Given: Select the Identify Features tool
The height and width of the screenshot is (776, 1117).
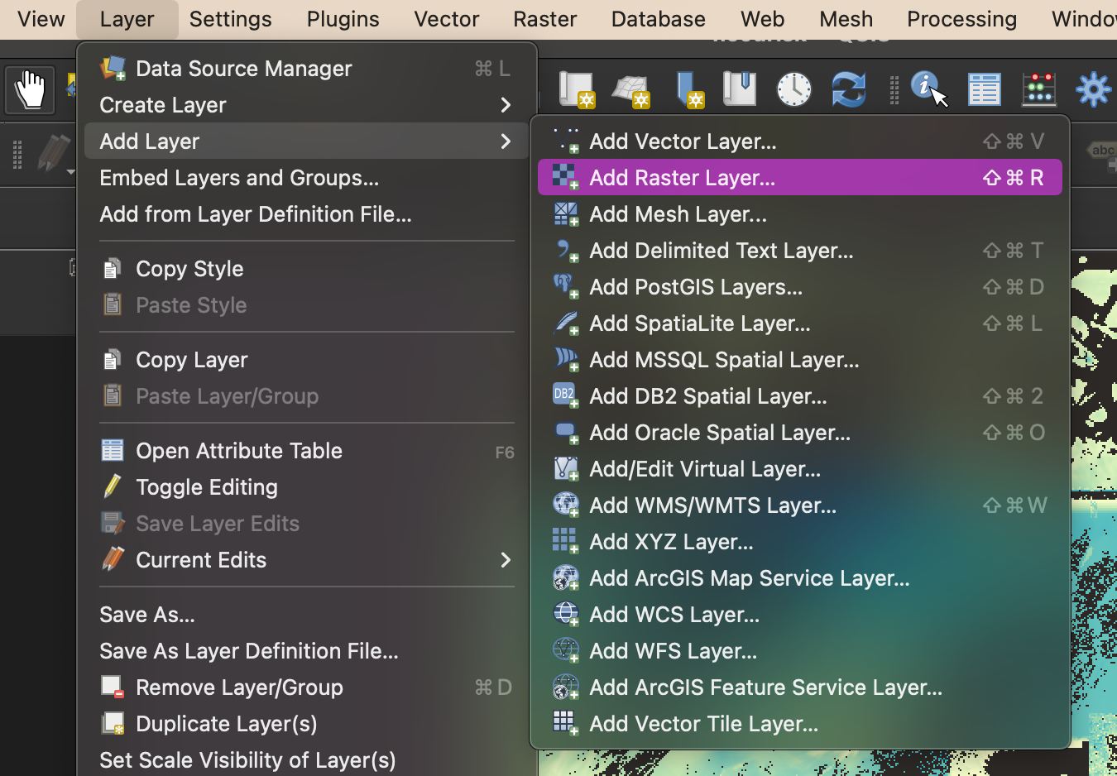Looking at the screenshot, I should point(928,89).
